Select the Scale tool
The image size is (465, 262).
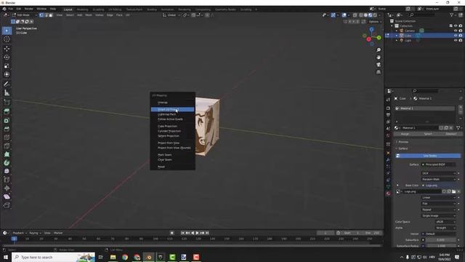tap(7, 65)
